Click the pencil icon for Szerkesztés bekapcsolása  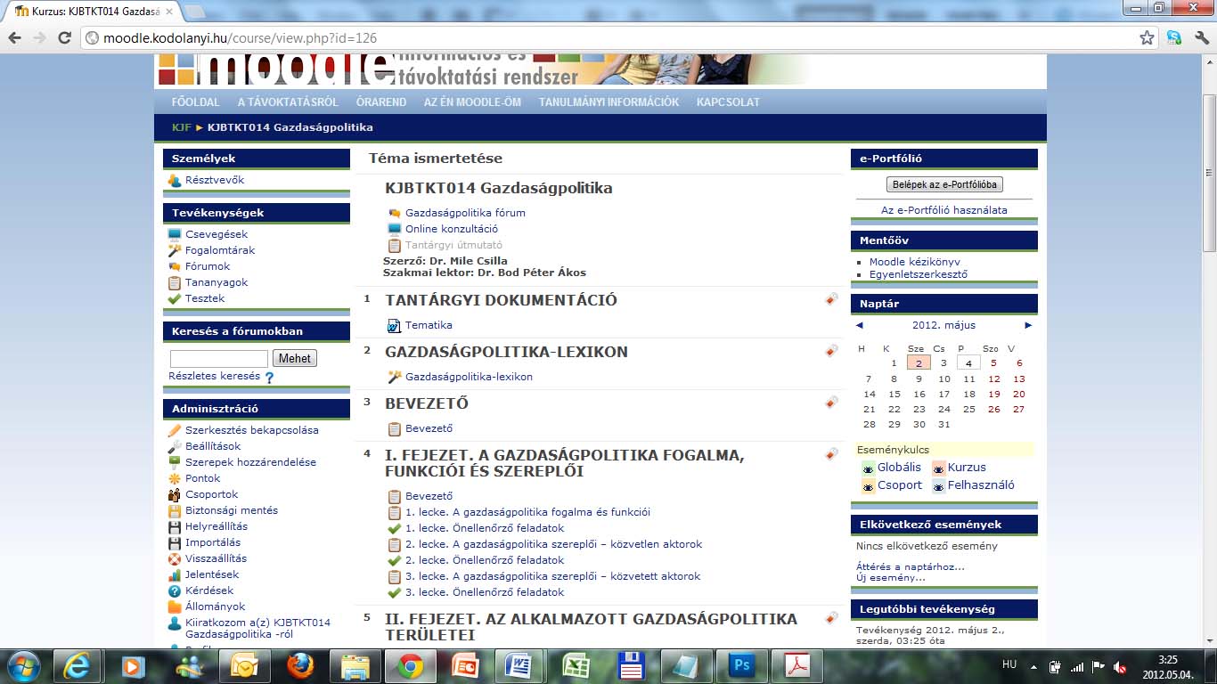[175, 430]
